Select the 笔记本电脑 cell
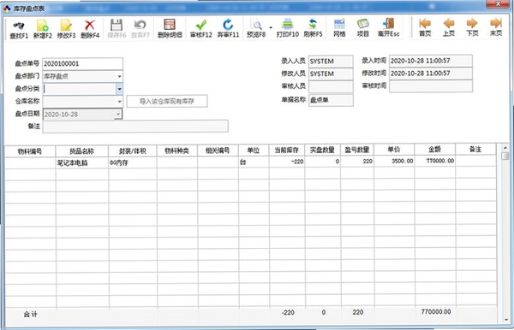 tap(82, 162)
